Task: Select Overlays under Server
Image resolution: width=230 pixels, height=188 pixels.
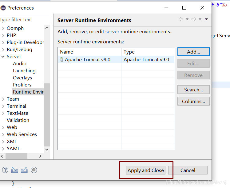Action: point(22,78)
